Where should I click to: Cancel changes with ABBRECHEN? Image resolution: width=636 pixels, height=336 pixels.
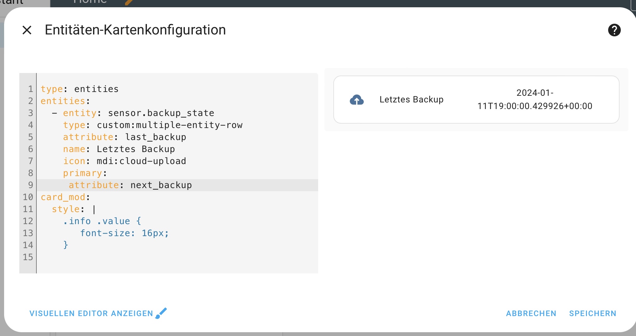tap(531, 314)
